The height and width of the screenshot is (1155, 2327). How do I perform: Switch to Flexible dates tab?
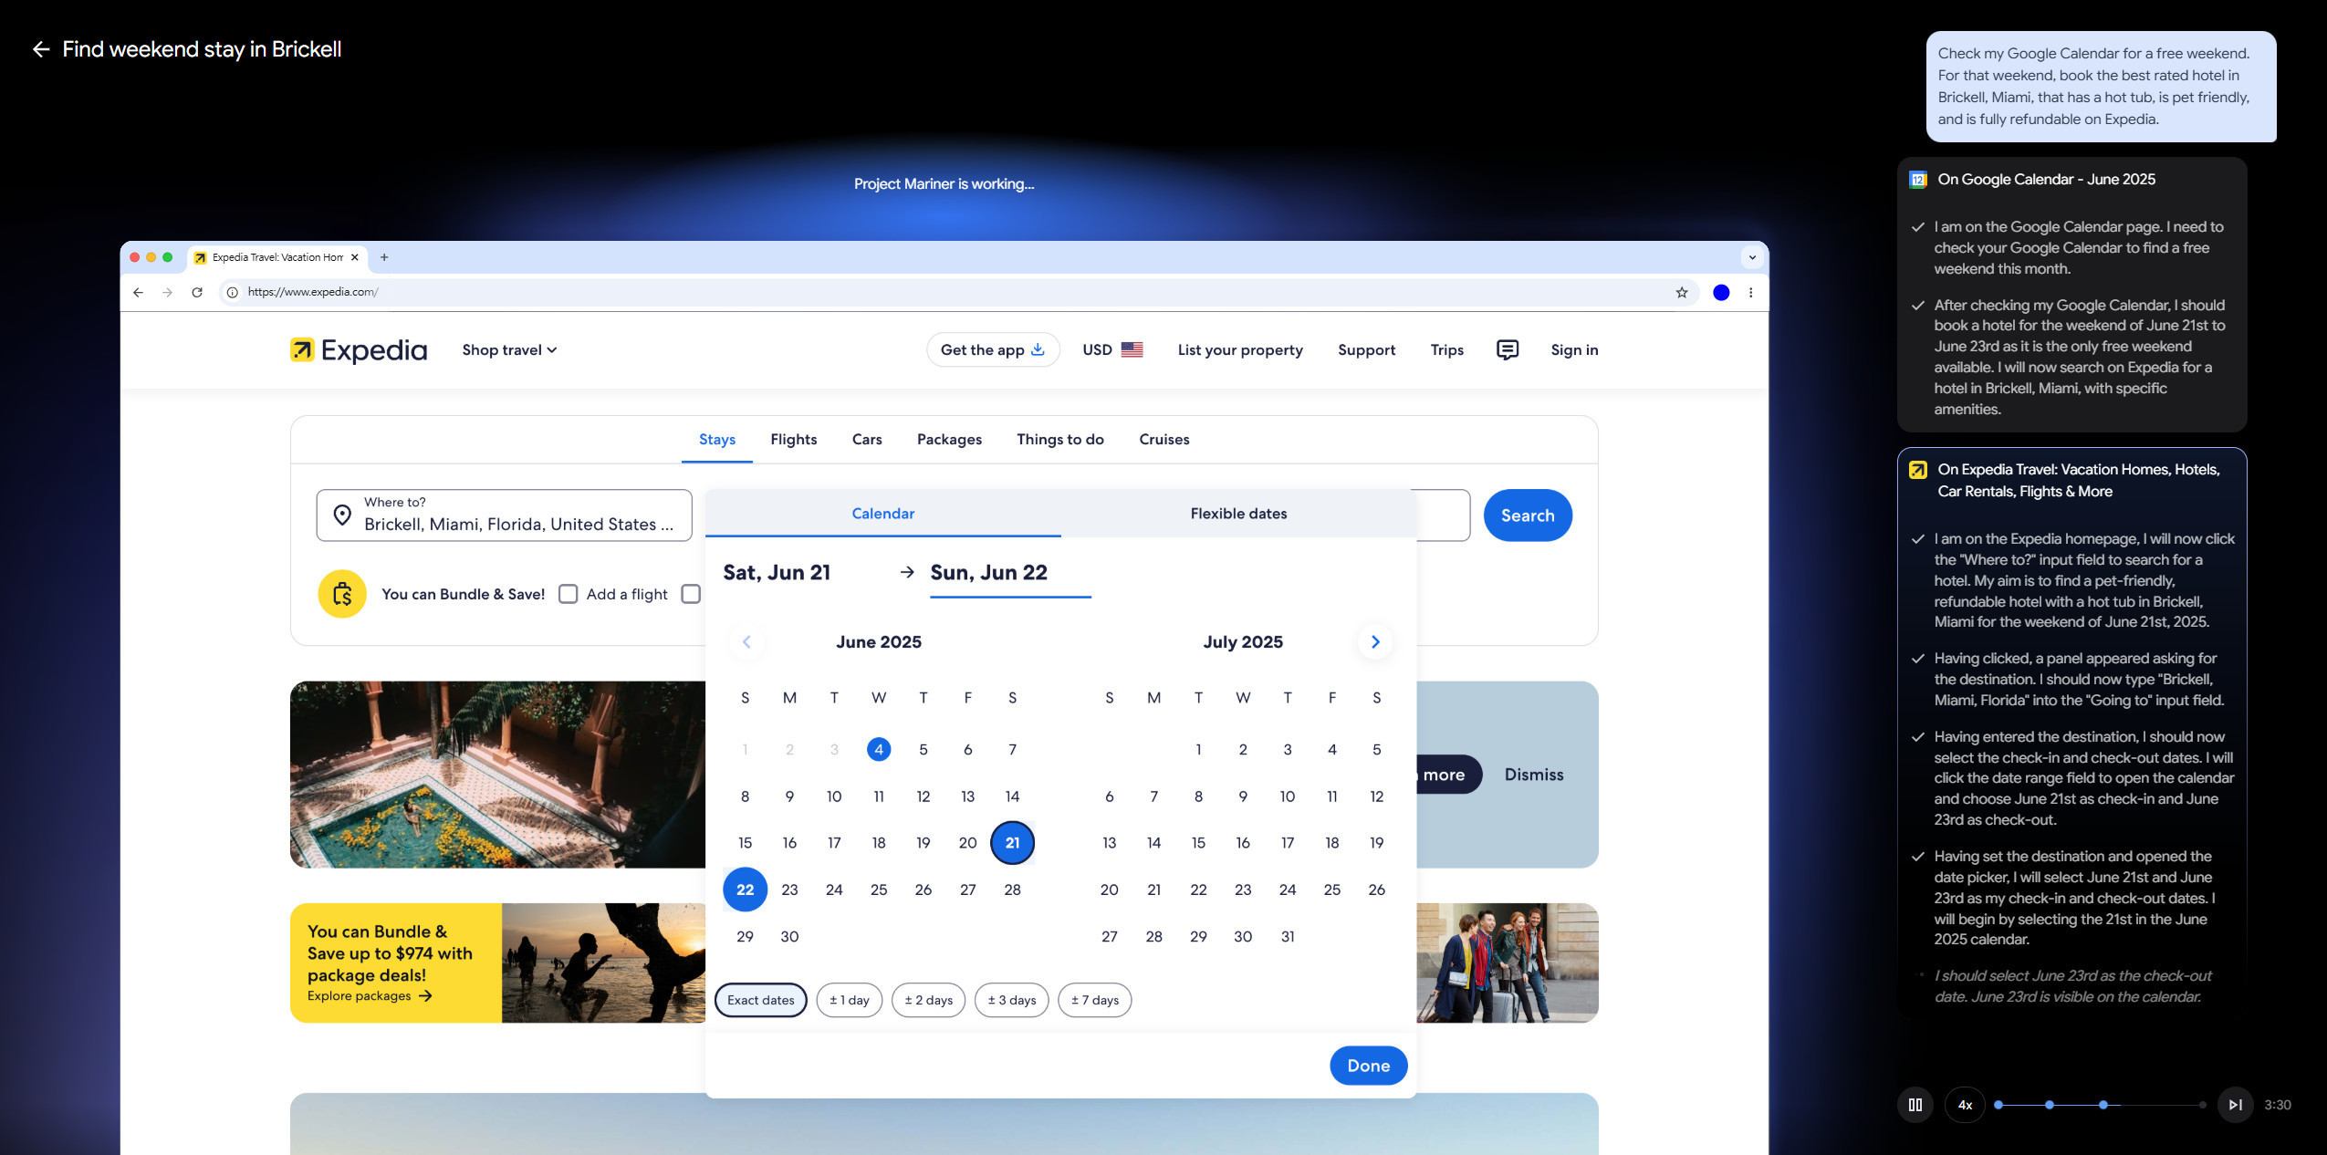1238,514
